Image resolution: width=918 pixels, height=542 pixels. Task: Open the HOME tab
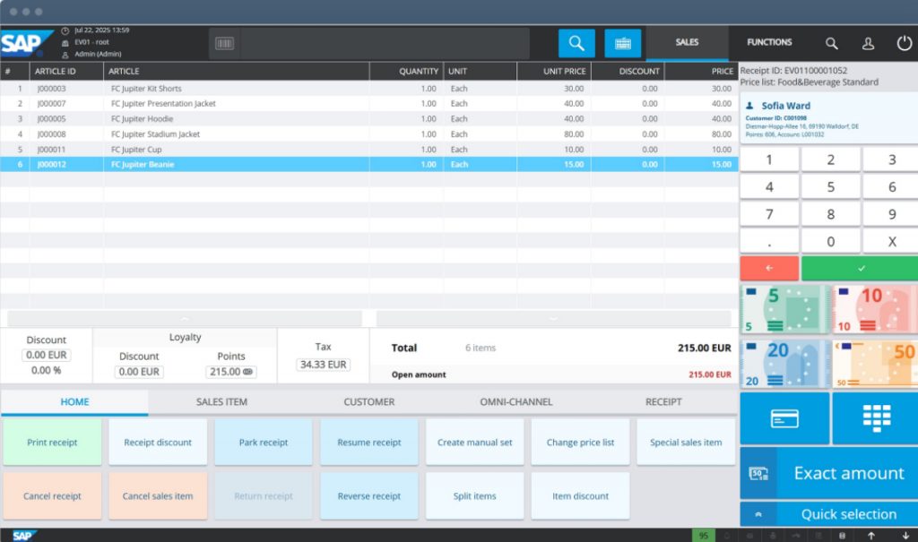point(74,401)
